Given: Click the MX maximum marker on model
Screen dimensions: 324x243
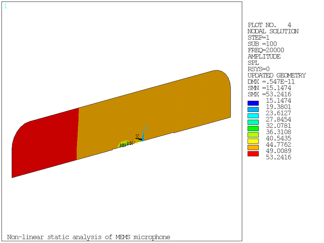Looking at the screenshot, I should pyautogui.click(x=130, y=143).
